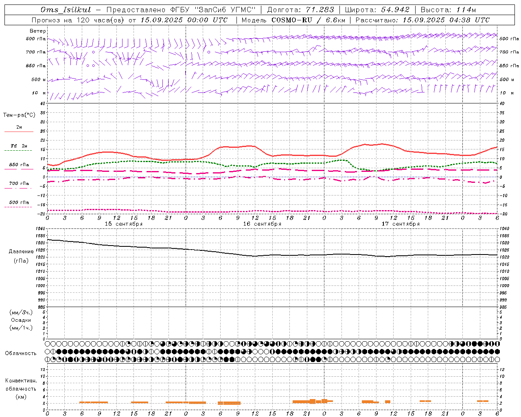Click the "(км)" convective cloud unit label
The height and width of the screenshot is (417, 521).
(21, 397)
